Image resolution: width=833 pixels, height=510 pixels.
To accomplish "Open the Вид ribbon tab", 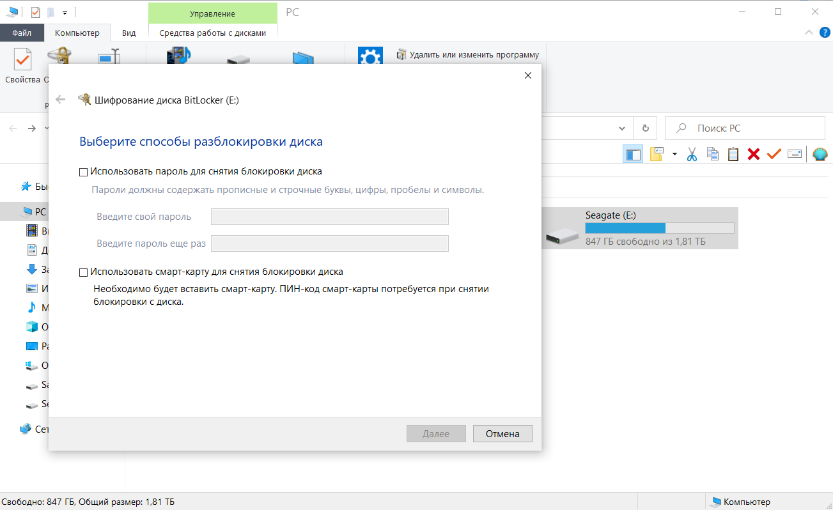I will [129, 33].
